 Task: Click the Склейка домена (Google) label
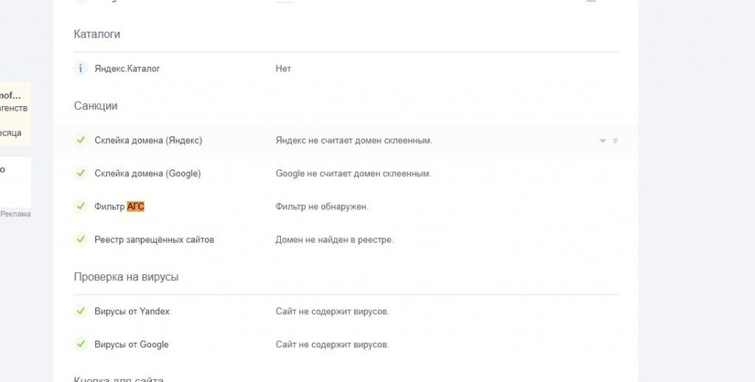coord(147,173)
